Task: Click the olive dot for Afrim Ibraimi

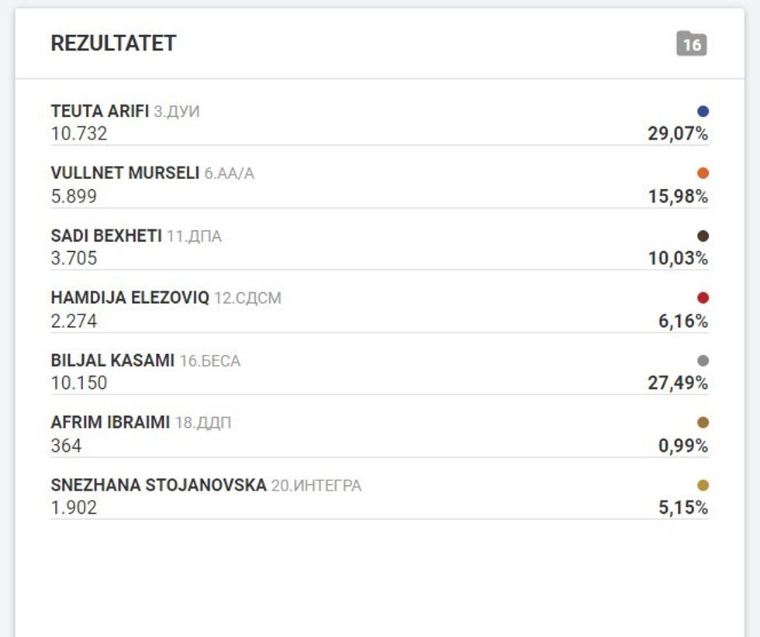Action: click(703, 424)
